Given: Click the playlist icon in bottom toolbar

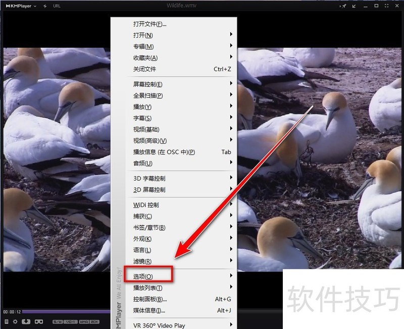Looking at the screenshot, I should point(6,321).
